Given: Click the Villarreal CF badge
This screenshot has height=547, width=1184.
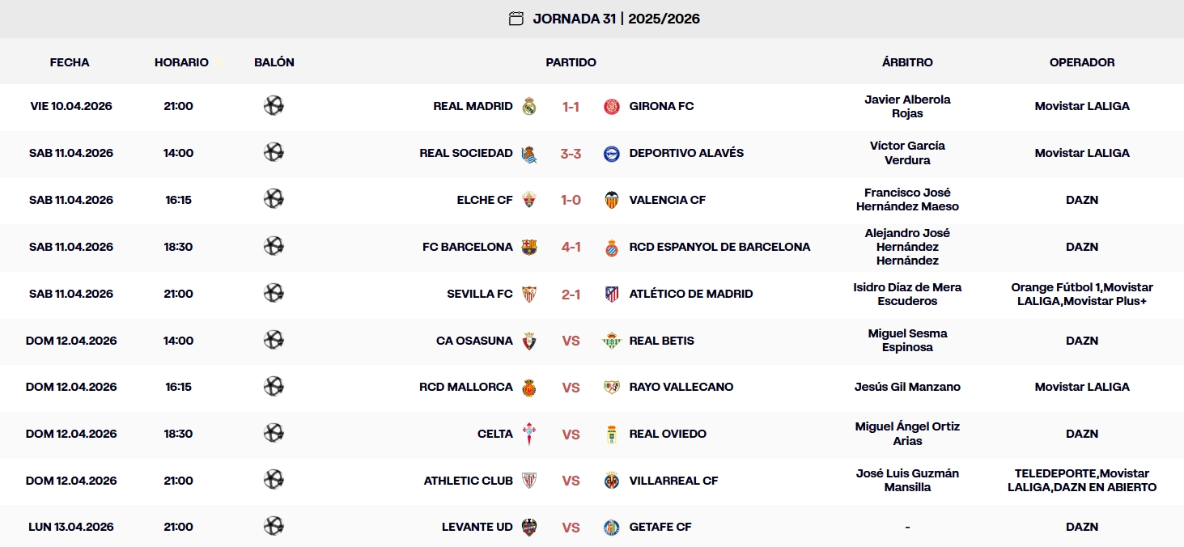Looking at the screenshot, I should pyautogui.click(x=613, y=481).
